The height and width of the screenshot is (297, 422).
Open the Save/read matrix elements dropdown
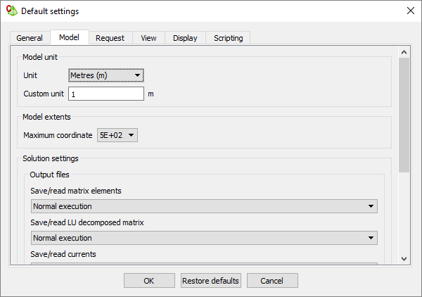point(204,206)
